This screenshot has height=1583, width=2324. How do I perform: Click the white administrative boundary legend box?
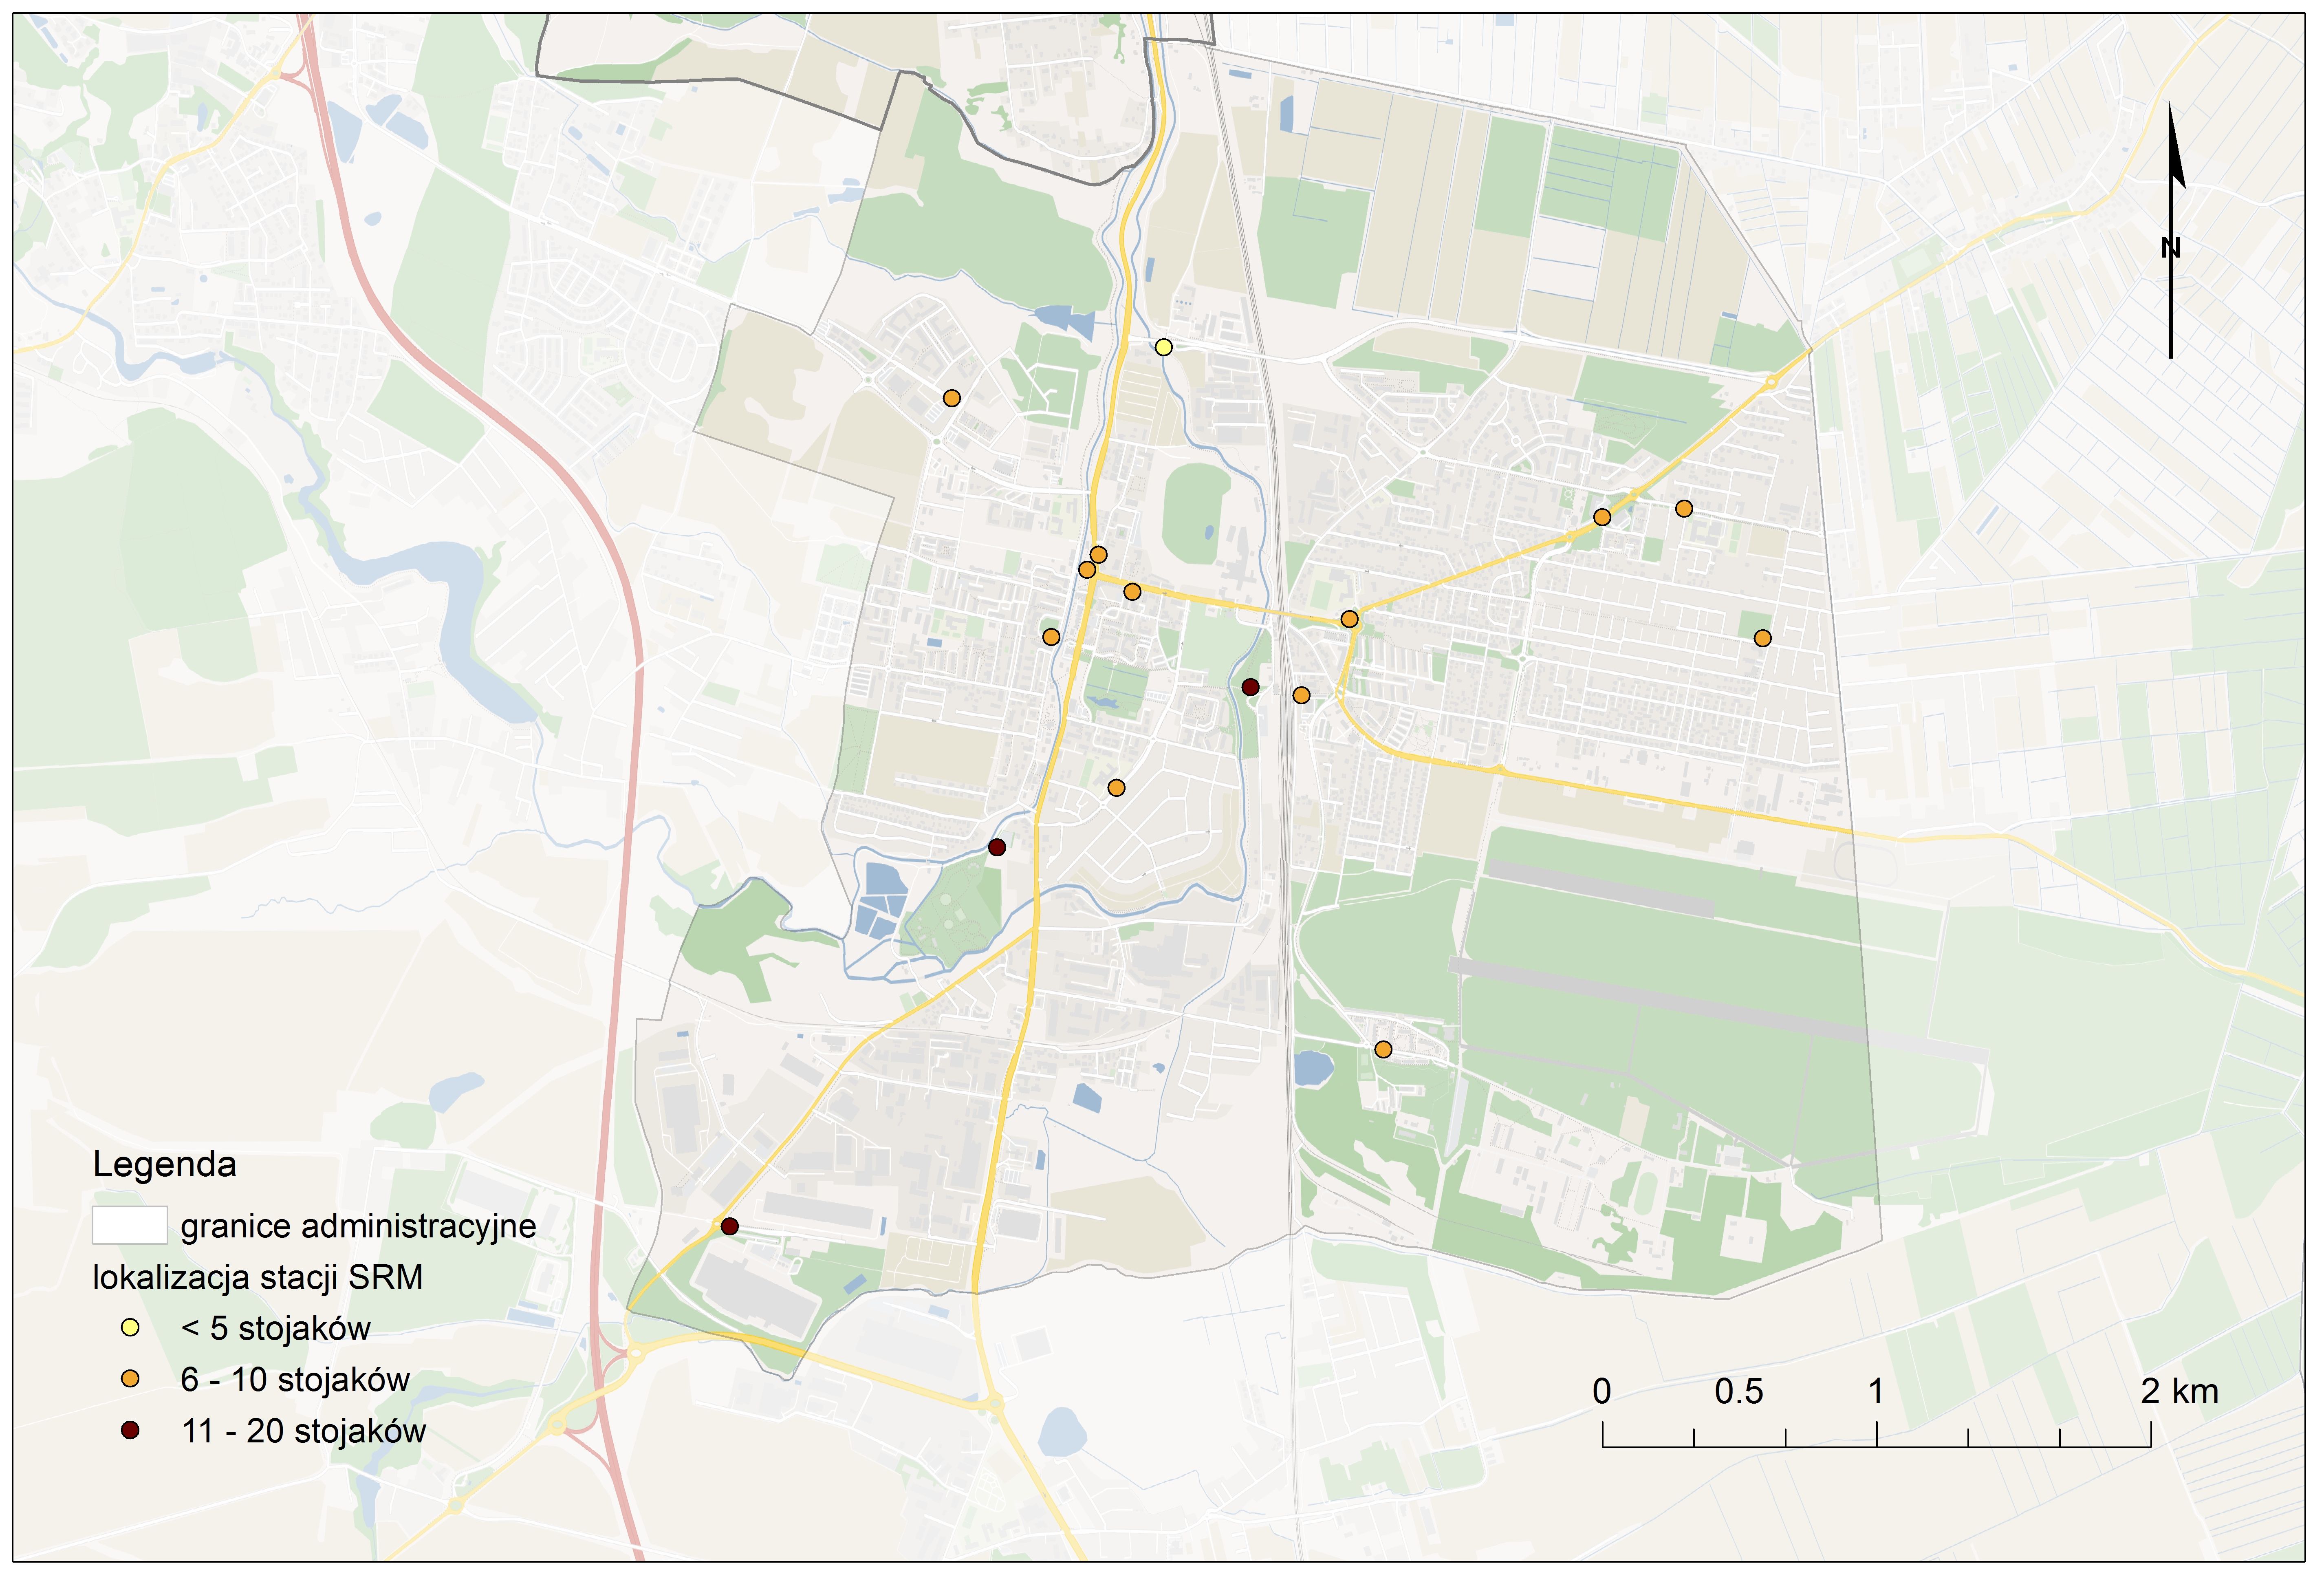(x=130, y=1225)
